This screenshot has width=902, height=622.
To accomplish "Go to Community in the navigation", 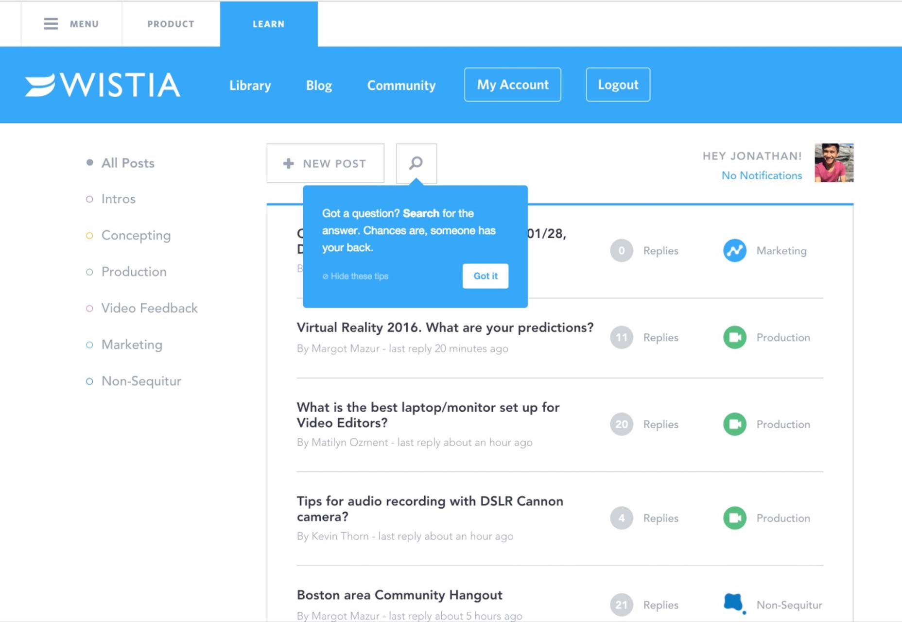I will point(401,86).
